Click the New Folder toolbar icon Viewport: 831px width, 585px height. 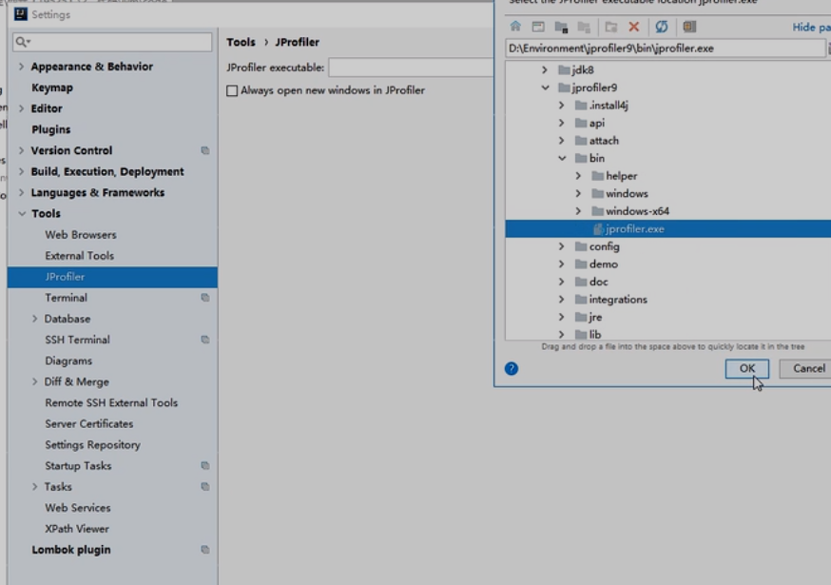coord(611,27)
